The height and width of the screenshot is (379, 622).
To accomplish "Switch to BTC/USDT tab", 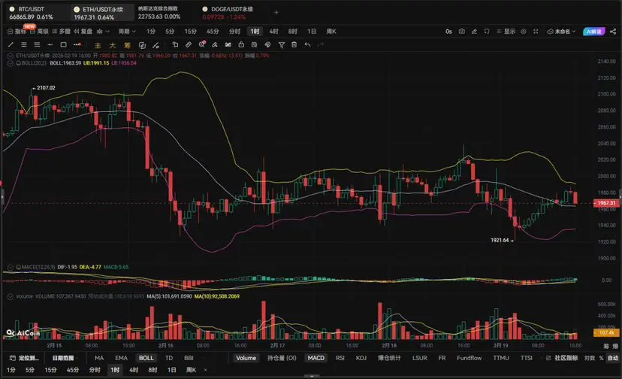I will point(32,13).
